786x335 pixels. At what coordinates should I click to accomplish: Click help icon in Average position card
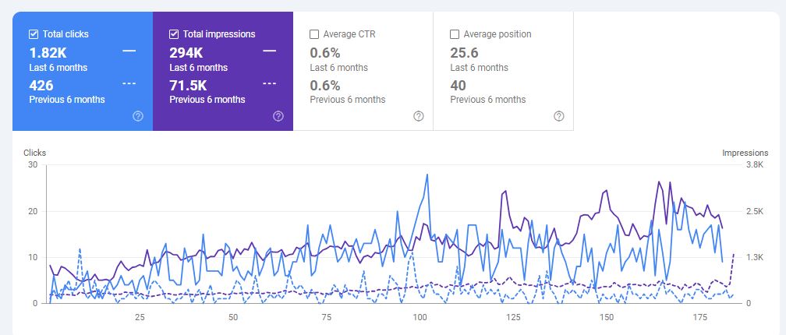point(559,116)
